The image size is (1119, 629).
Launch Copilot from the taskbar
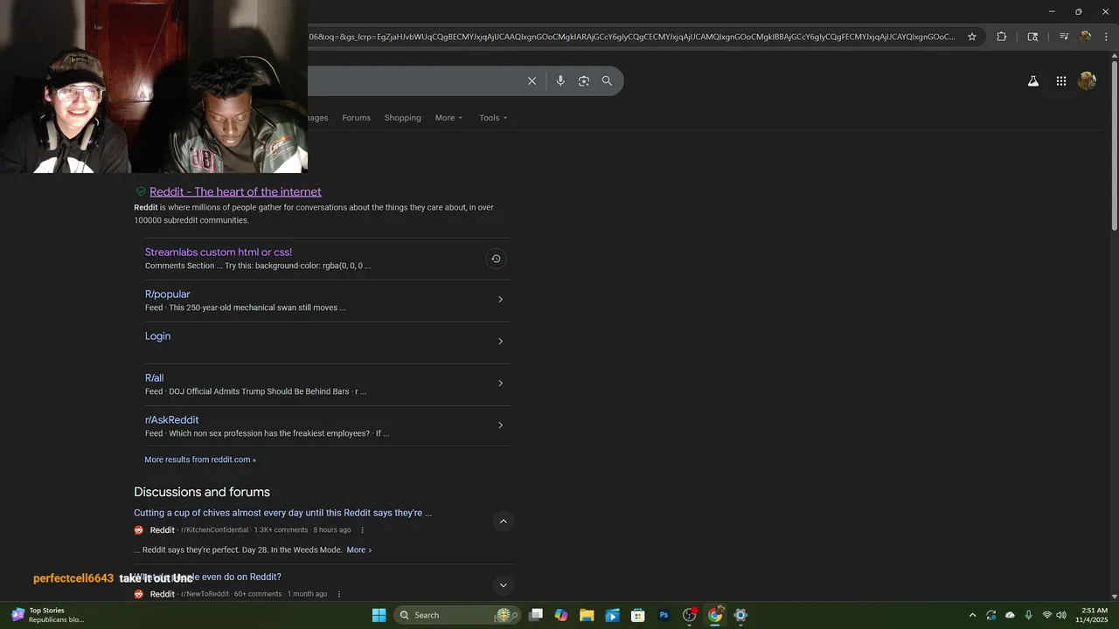pos(561,615)
